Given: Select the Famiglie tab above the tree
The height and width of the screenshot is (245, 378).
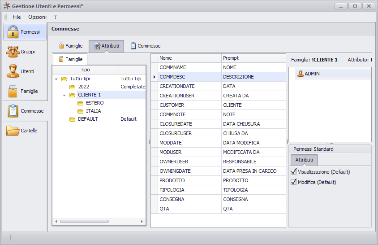Looking at the screenshot, I should tap(70, 59).
